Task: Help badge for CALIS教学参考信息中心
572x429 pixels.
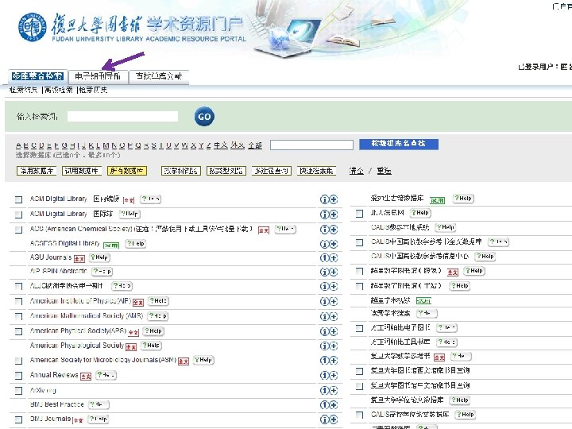Action: pos(485,257)
